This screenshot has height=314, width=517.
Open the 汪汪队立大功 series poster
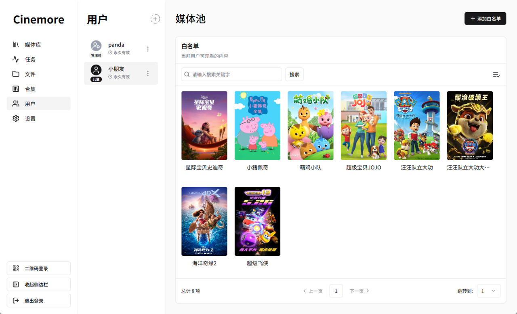coord(417,126)
